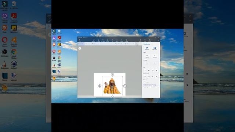
Task: Click the Delete icon under Edit
Action: click(157, 70)
